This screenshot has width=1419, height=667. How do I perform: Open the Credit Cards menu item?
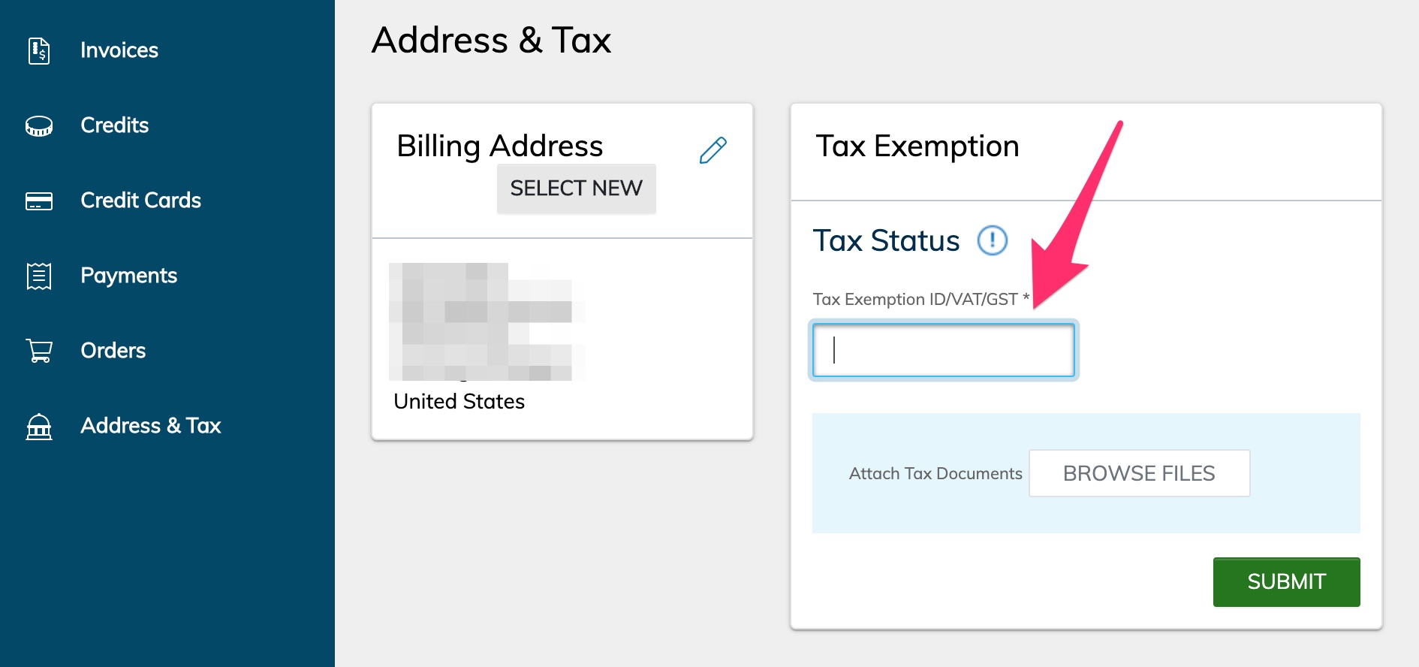(x=140, y=201)
